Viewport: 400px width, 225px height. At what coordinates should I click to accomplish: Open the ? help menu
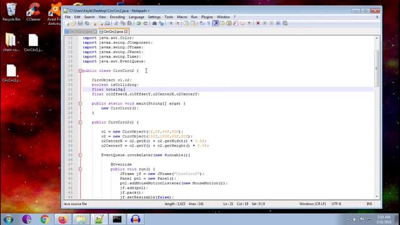235,17
